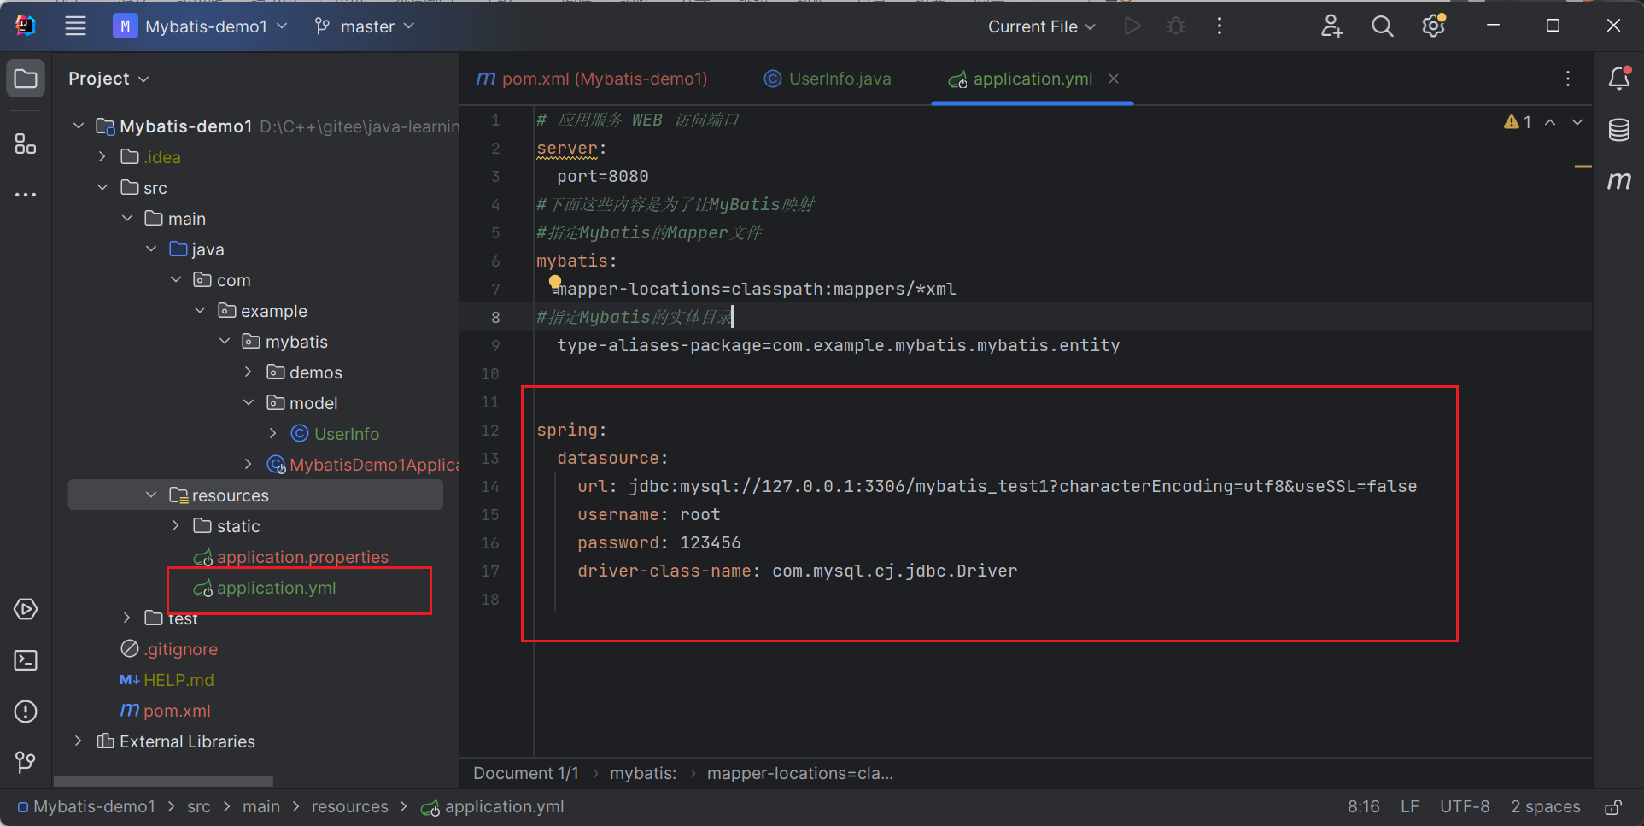This screenshot has width=1644, height=826.
Task: Go to previous highlighted problem arrow
Action: click(x=1550, y=122)
